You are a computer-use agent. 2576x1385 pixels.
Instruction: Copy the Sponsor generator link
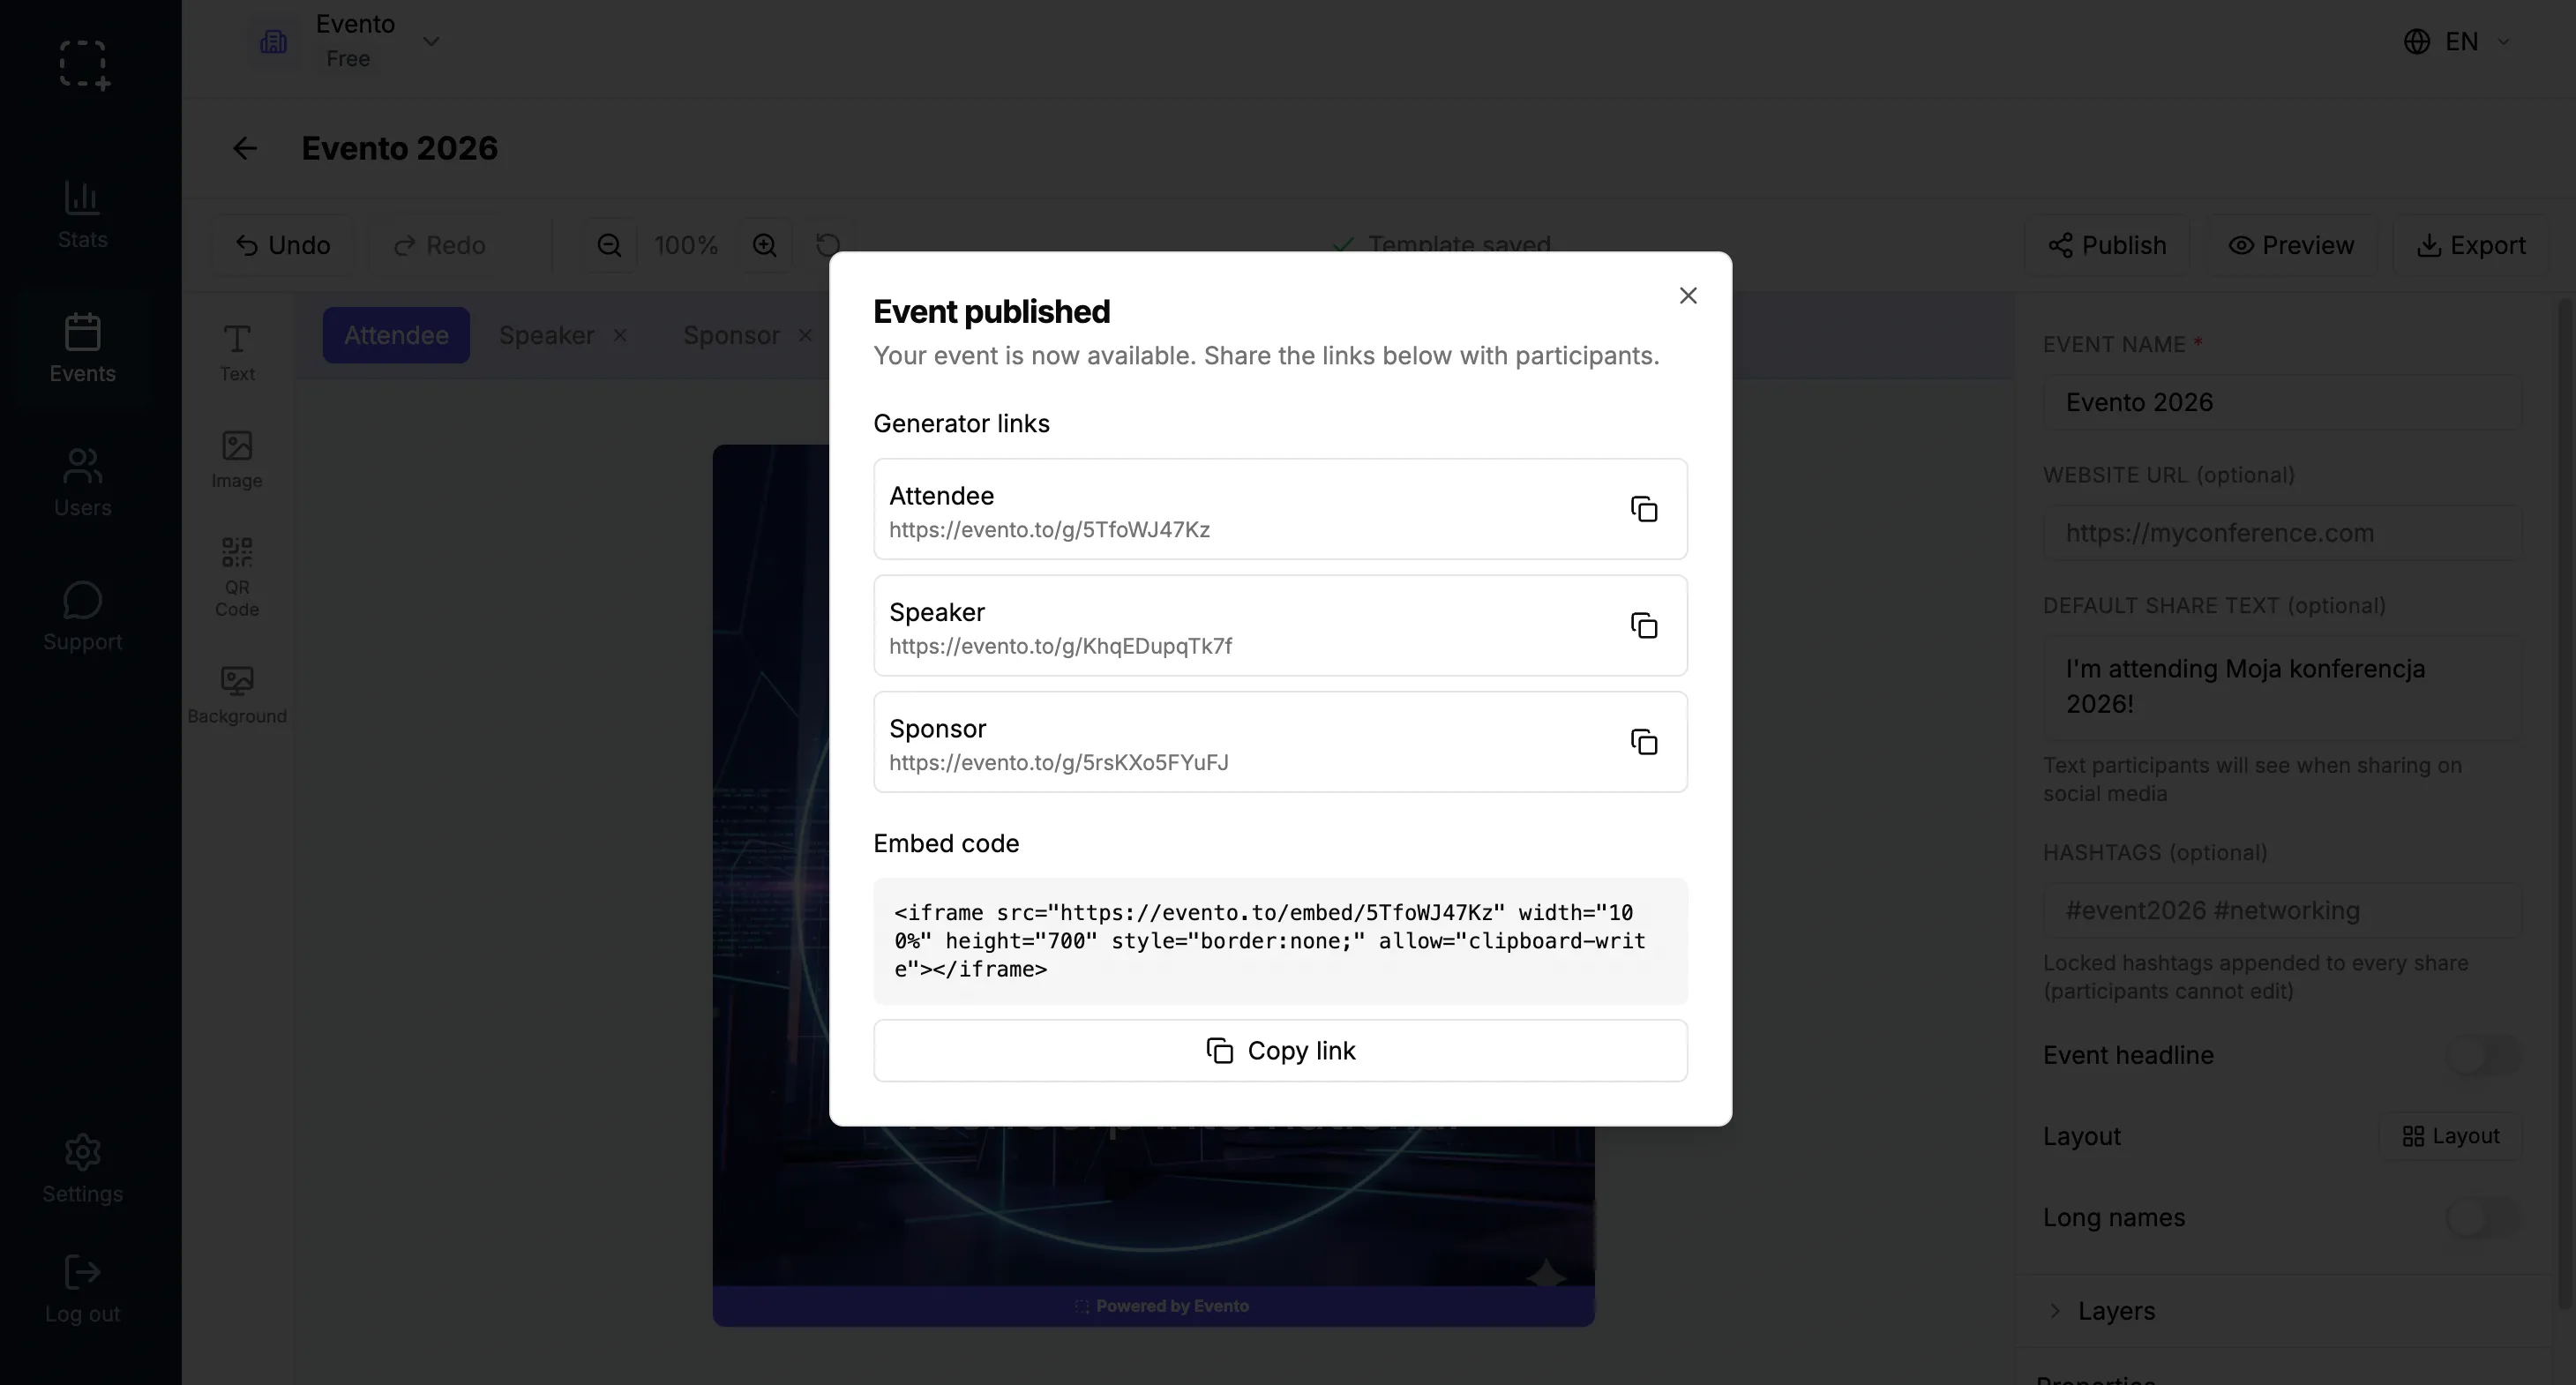[x=1644, y=742]
